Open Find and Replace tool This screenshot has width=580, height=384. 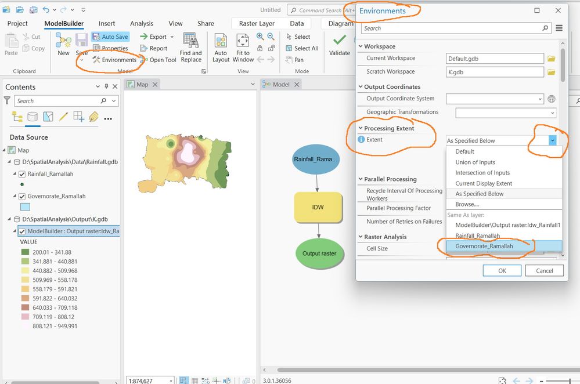[x=190, y=48]
